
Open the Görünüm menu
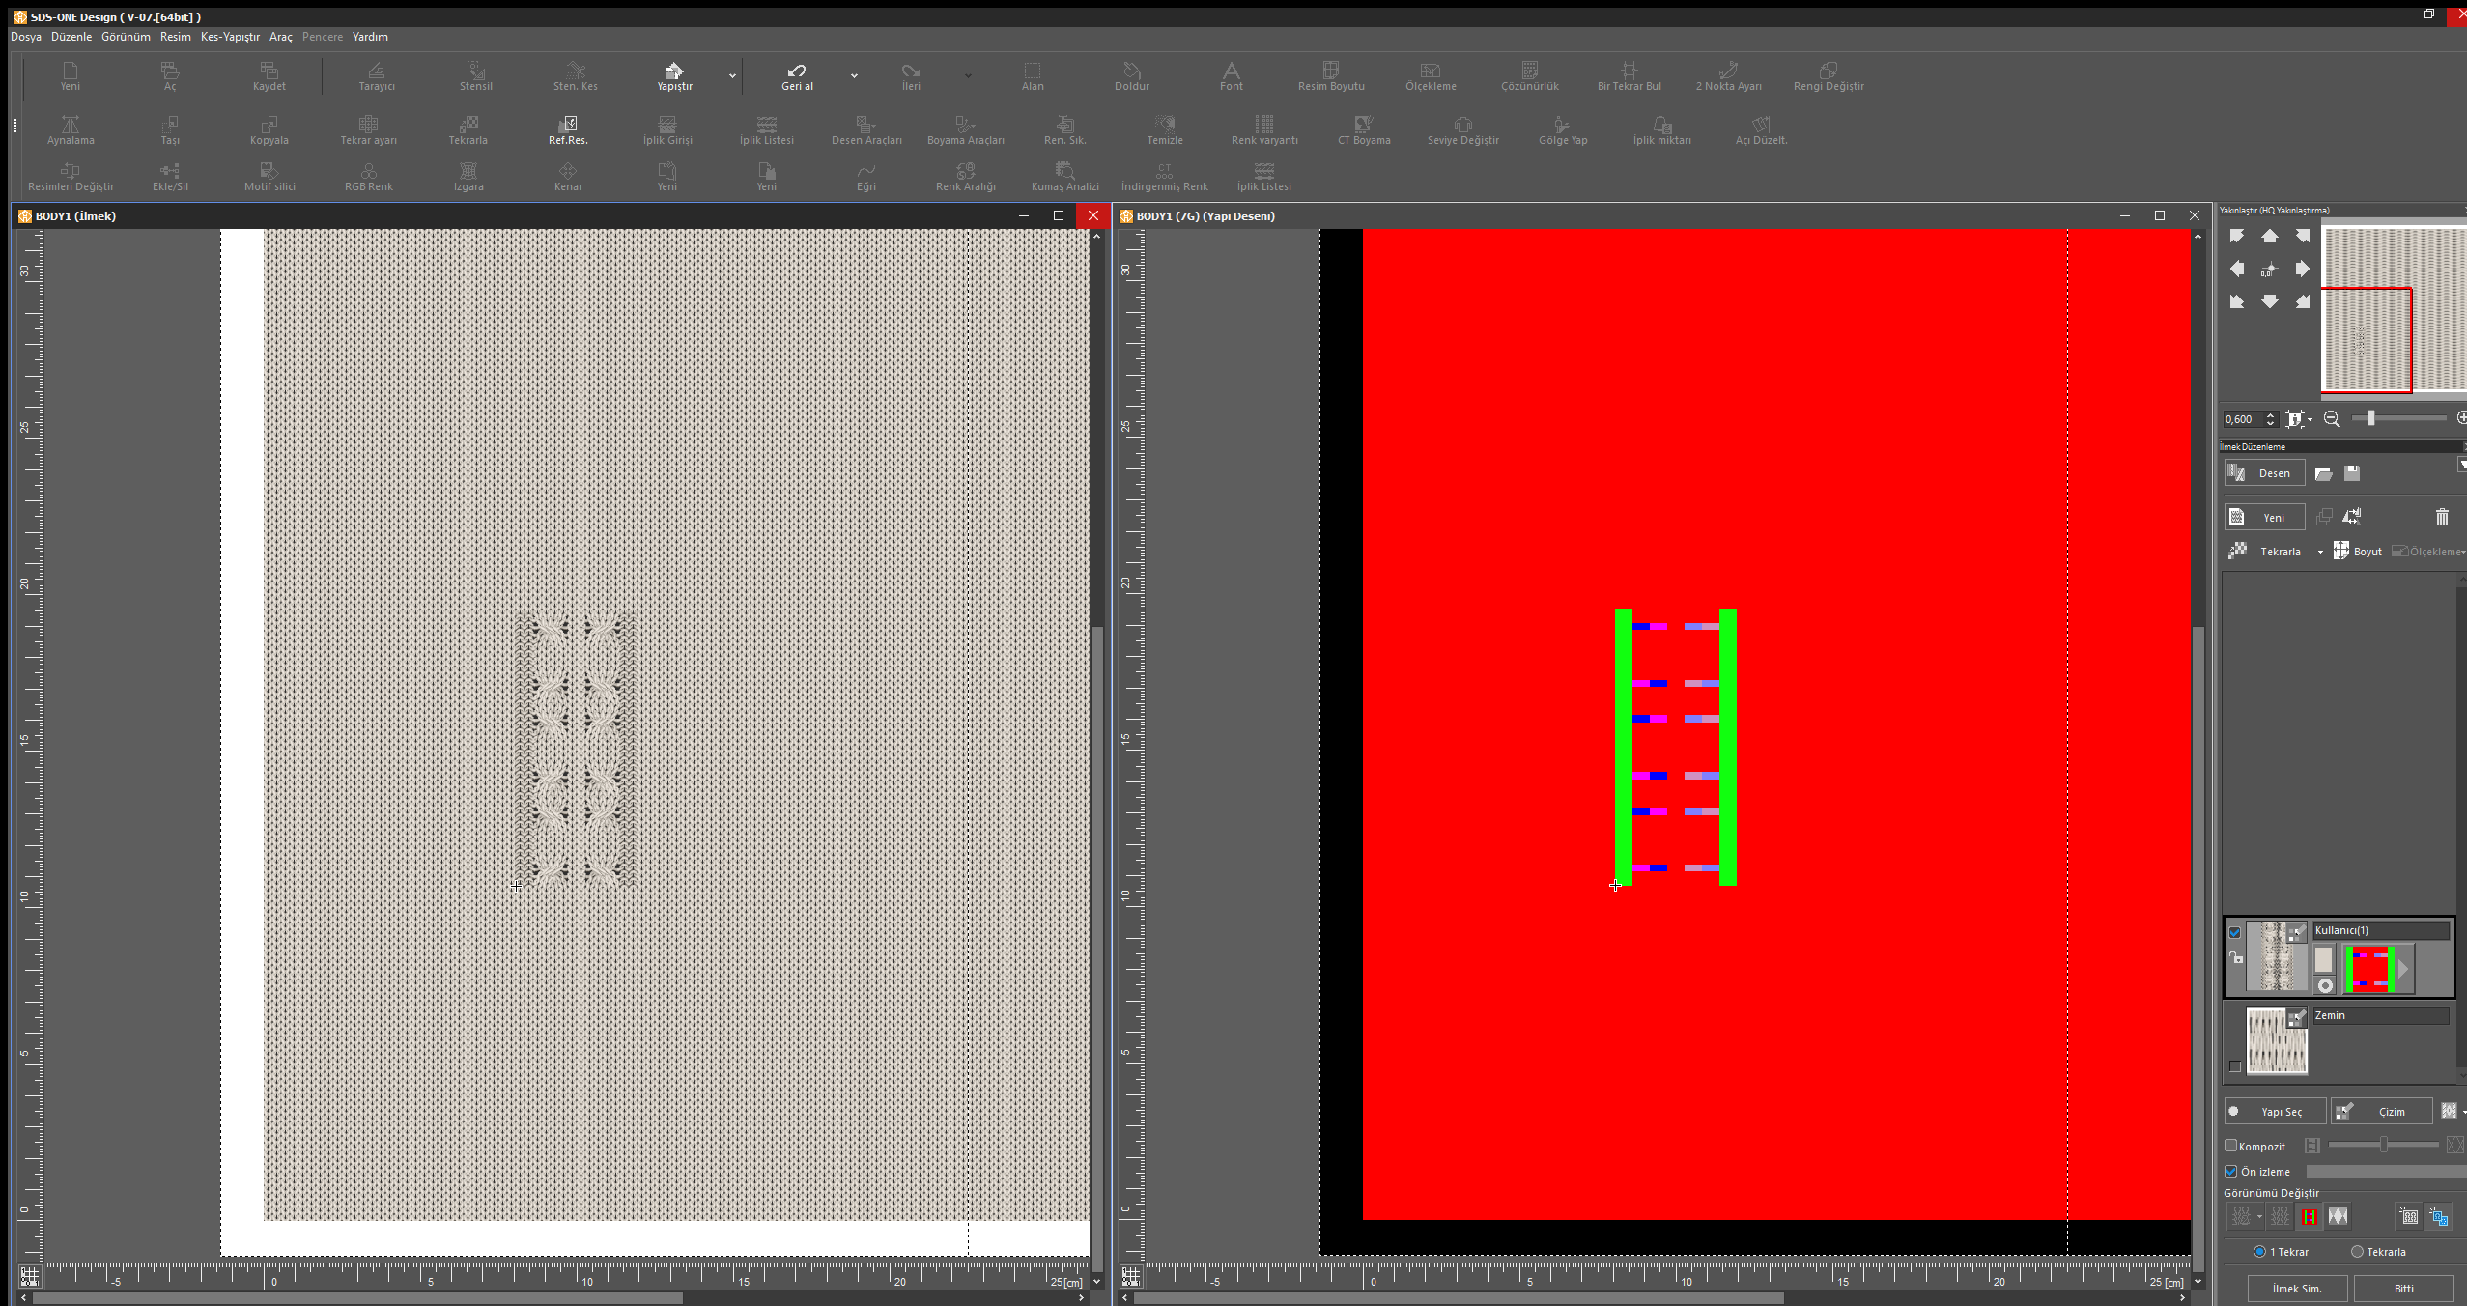126,37
